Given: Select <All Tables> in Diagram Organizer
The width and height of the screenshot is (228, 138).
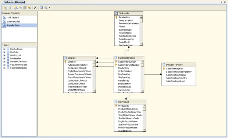Looking at the screenshot, I should [13, 18].
